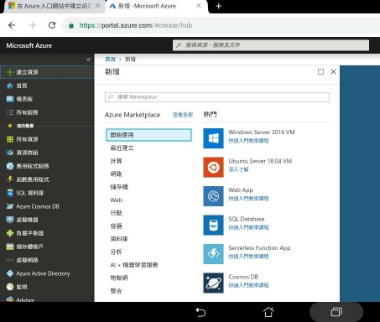Screen dimensions: 380x322
Task: Select the category just above AI +
Action: pos(116,252)
